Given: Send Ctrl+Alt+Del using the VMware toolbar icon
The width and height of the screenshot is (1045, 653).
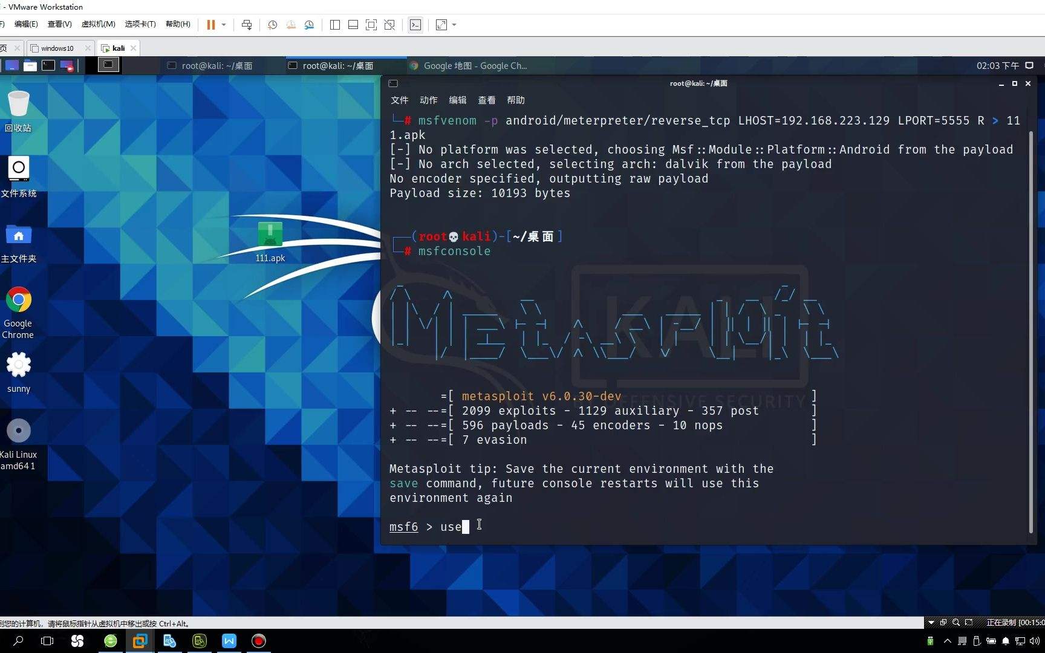Looking at the screenshot, I should coord(247,25).
